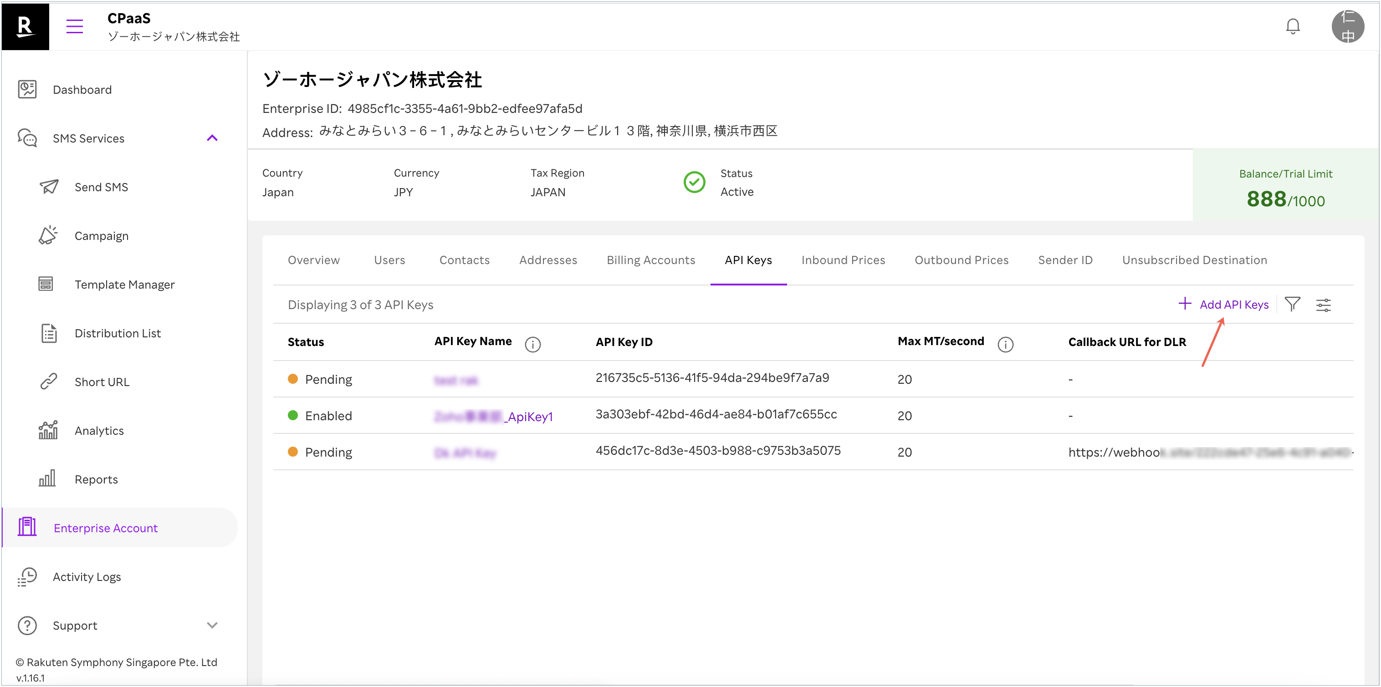The image size is (1381, 687).
Task: Open the column settings sliders icon
Action: pyautogui.click(x=1324, y=305)
